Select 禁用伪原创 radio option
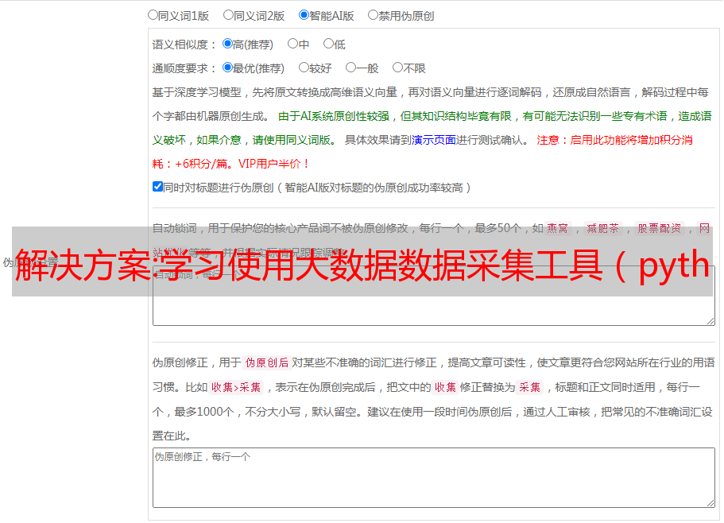The width and height of the screenshot is (724, 523). tap(373, 15)
